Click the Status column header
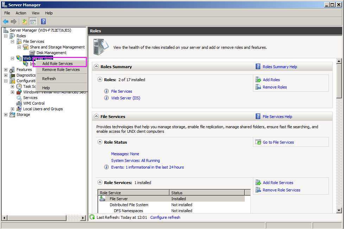 (207, 192)
